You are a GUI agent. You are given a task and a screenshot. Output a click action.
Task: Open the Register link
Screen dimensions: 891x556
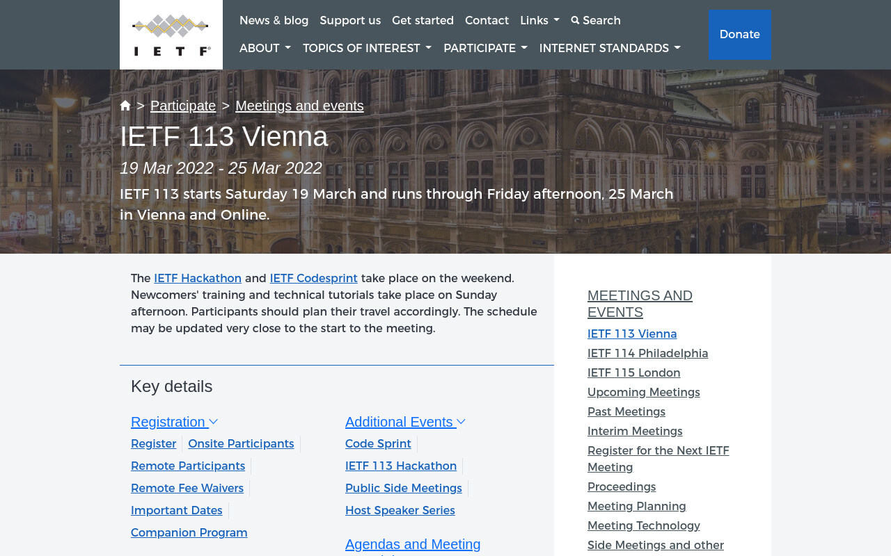pyautogui.click(x=154, y=443)
